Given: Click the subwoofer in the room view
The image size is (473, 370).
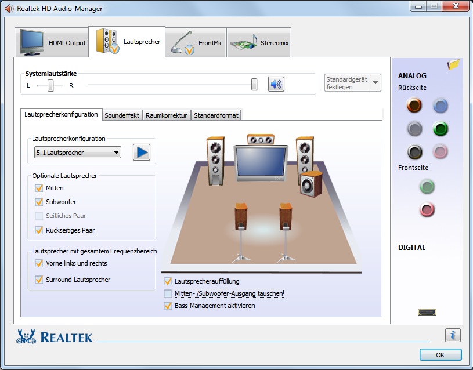Looking at the screenshot, I should [311, 184].
